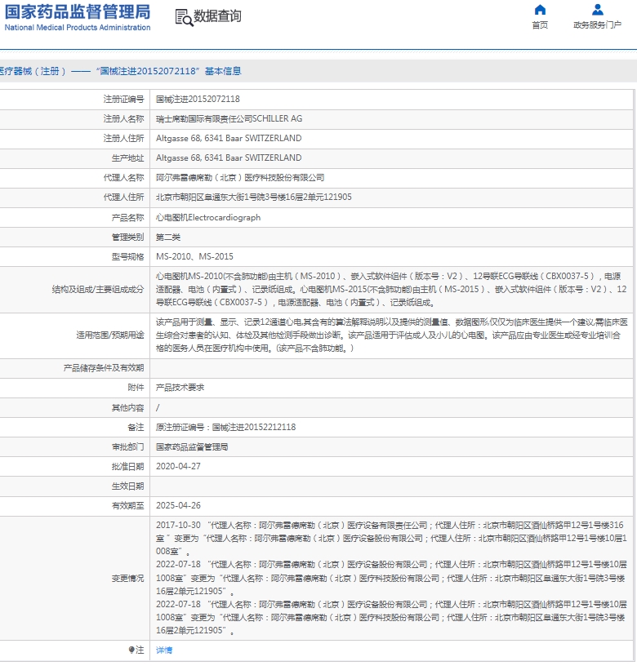The width and height of the screenshot is (637, 666).
Task: Click the 注册证编号 label
Action: [x=123, y=99]
